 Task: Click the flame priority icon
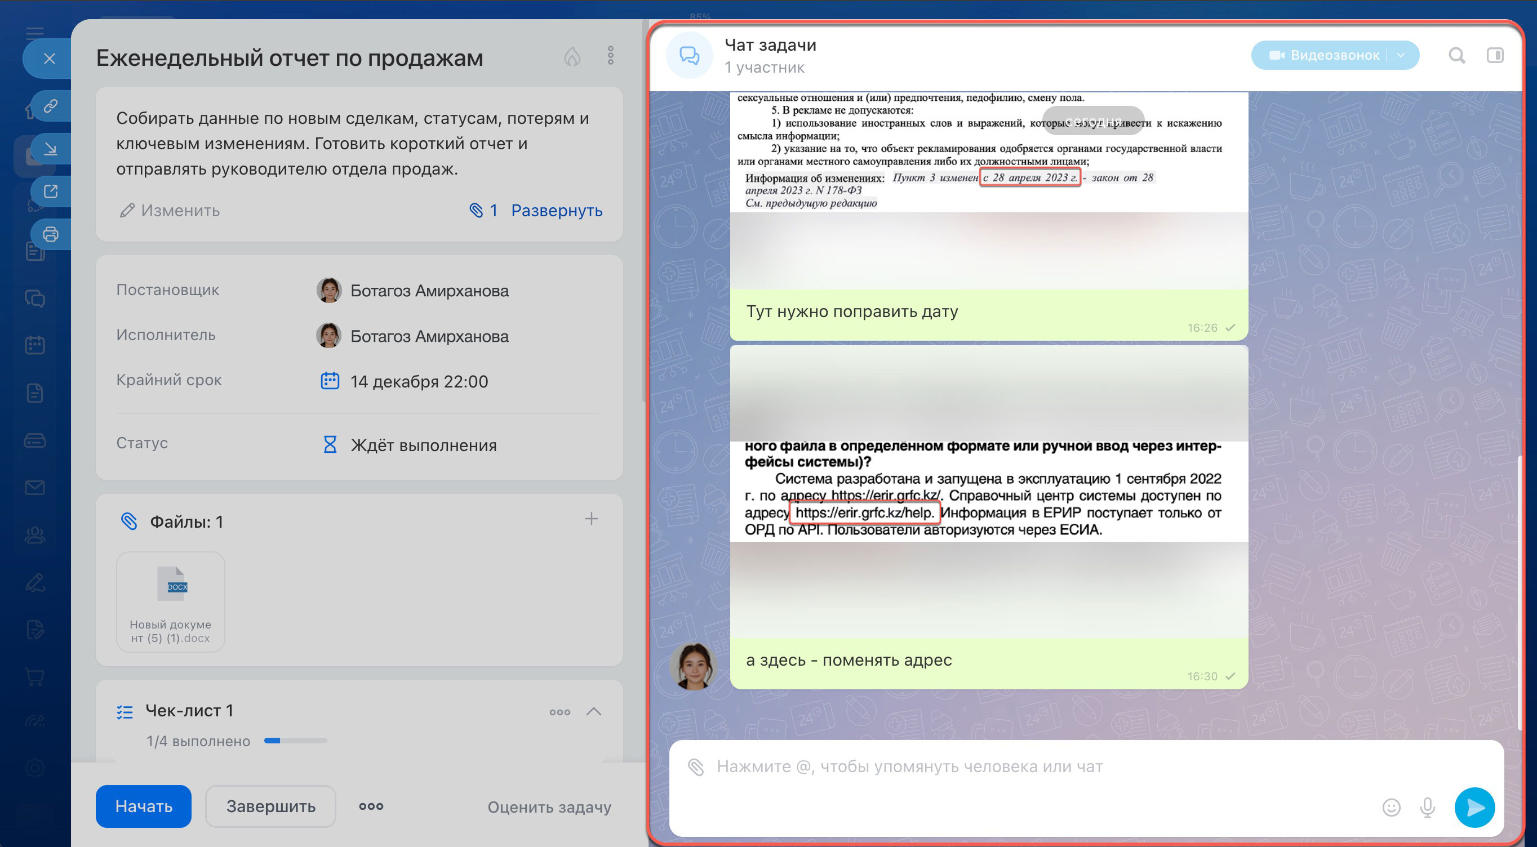(x=572, y=57)
